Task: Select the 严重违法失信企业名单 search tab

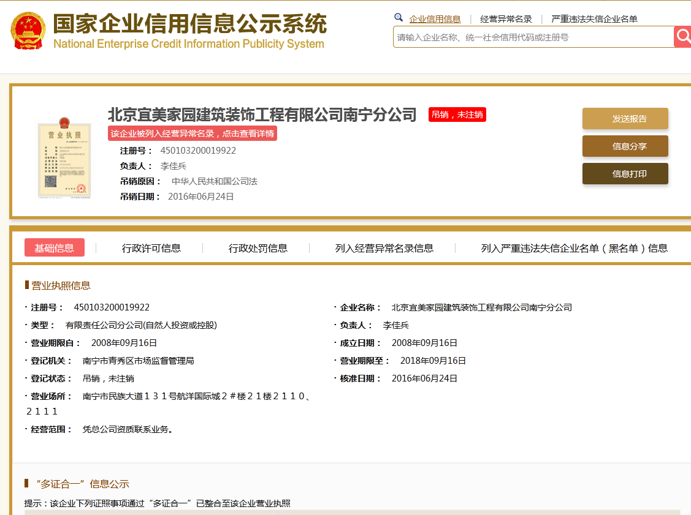Action: tap(594, 19)
